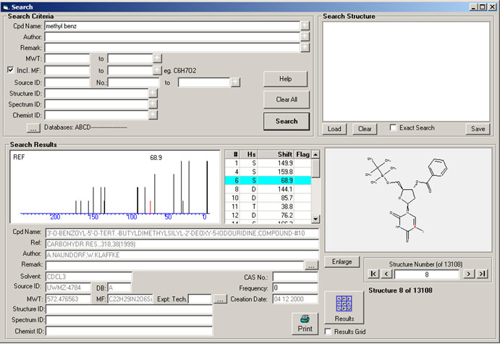Expand the Cpd Name field dropdown
This screenshot has height=344, width=500.
tap(305, 25)
